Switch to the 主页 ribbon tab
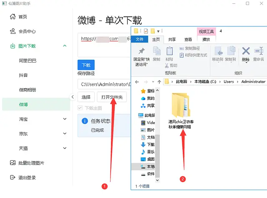Screen dimensions: 267x198 [x=156, y=40]
